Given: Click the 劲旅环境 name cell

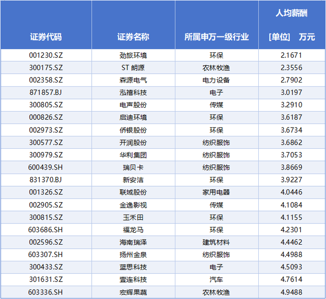Looking at the screenshot, I should point(133,55).
